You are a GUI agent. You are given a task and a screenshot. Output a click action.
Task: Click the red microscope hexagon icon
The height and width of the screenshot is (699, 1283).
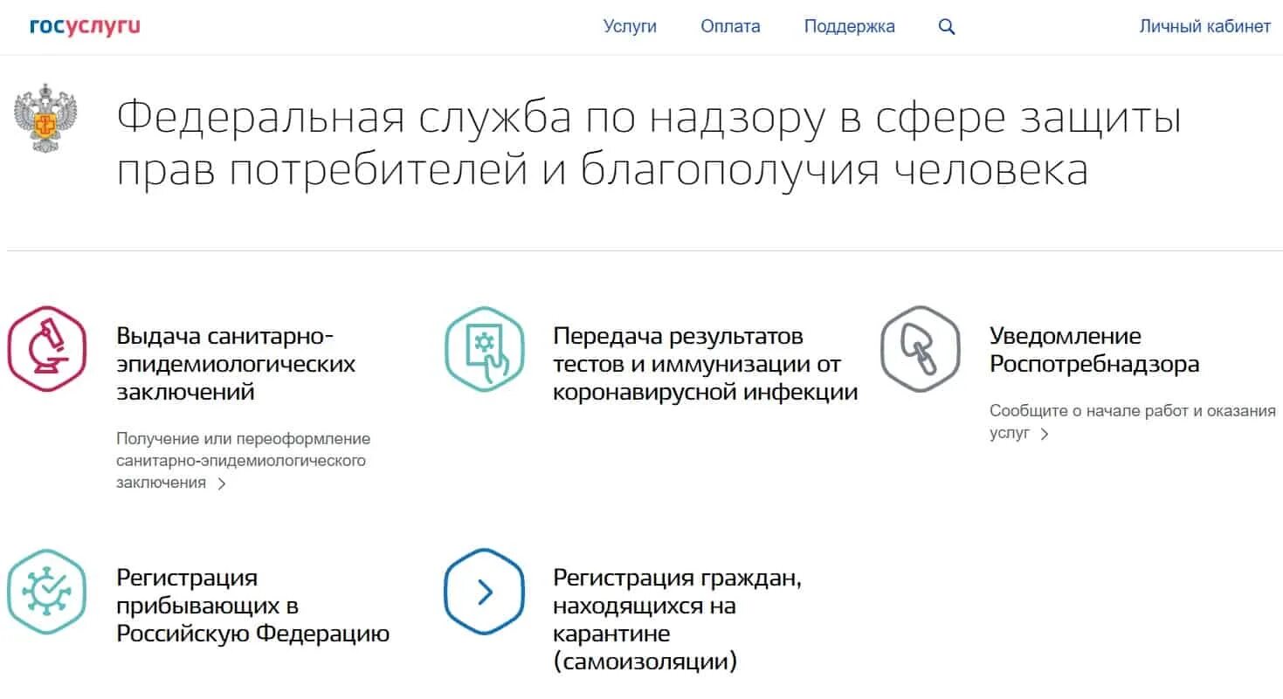pos(47,349)
